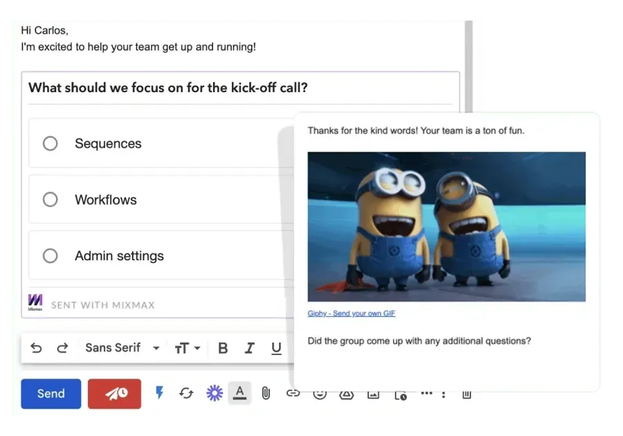
Task: Open the text size dropdown
Action: tap(187, 348)
